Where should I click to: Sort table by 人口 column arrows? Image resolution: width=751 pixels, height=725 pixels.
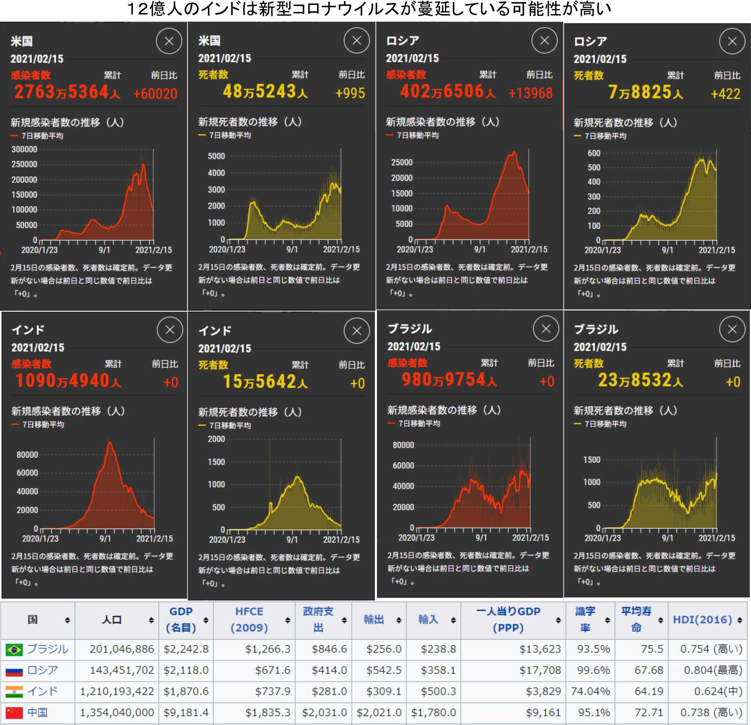pyautogui.click(x=151, y=620)
